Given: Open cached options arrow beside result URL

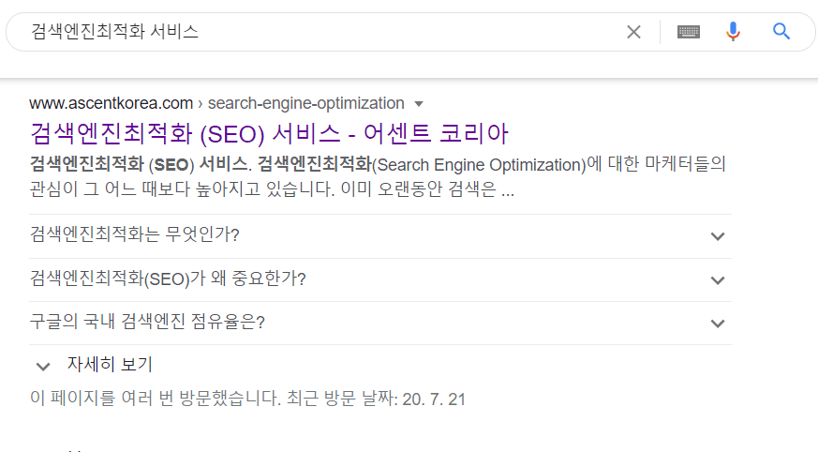Looking at the screenshot, I should click(x=419, y=104).
